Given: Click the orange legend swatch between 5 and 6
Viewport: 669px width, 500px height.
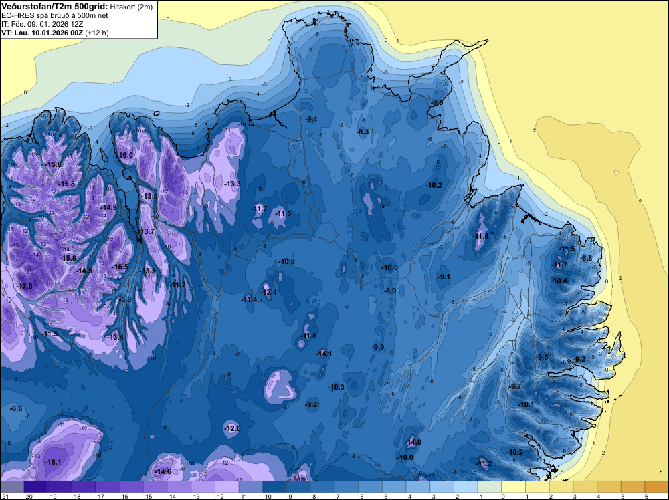Looking at the screenshot, I should coord(633,487).
